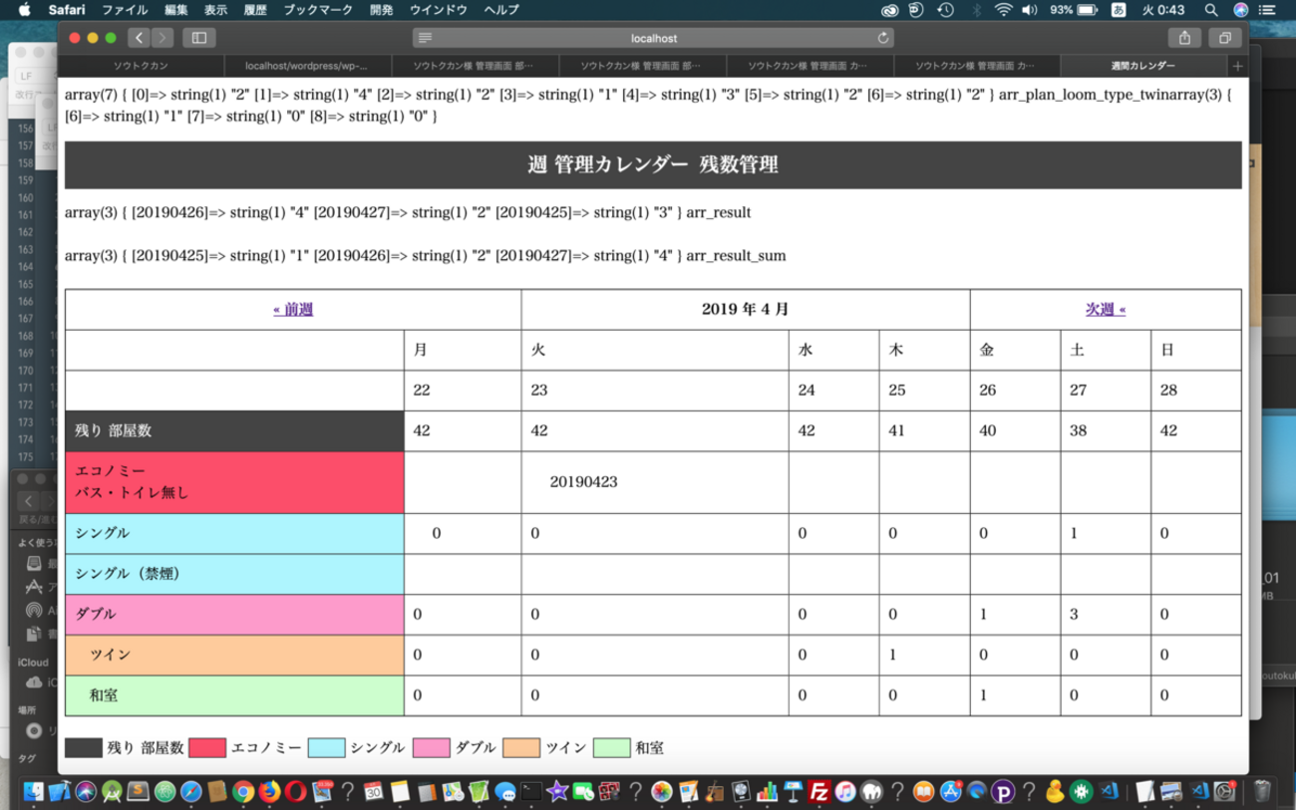
Task: Click the pink ダブル legend swatch
Action: 432,747
